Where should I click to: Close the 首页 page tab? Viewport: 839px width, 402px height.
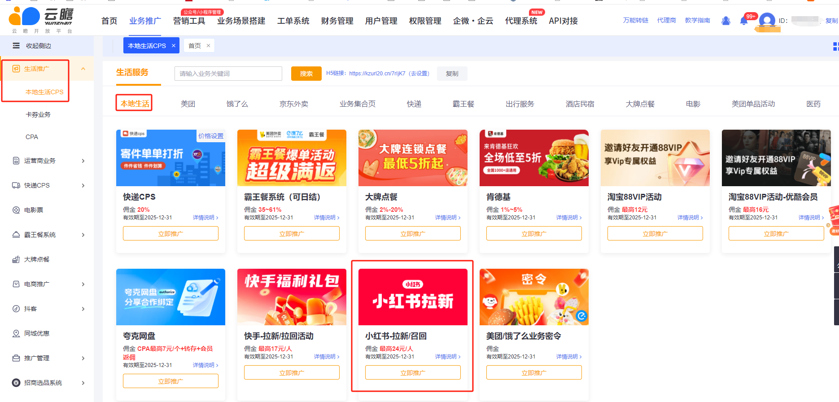(x=208, y=46)
